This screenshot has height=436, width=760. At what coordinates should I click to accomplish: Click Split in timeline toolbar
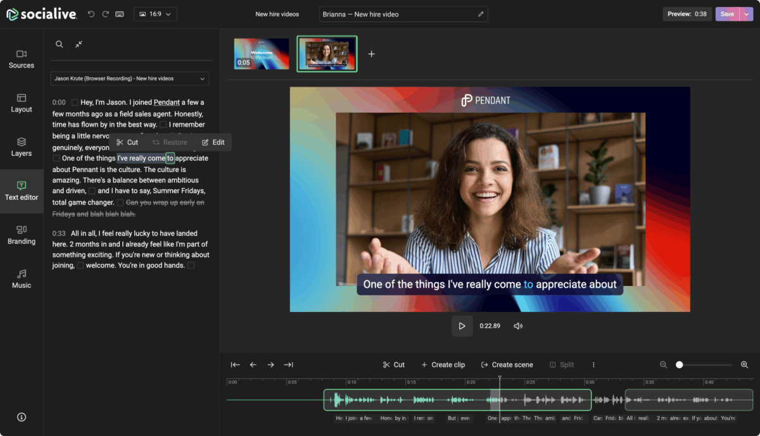click(x=562, y=364)
